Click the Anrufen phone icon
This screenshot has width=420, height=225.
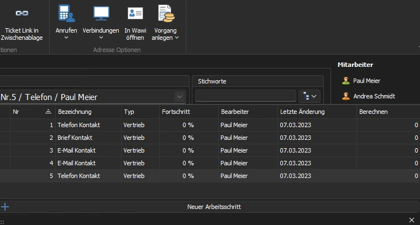pyautogui.click(x=66, y=13)
